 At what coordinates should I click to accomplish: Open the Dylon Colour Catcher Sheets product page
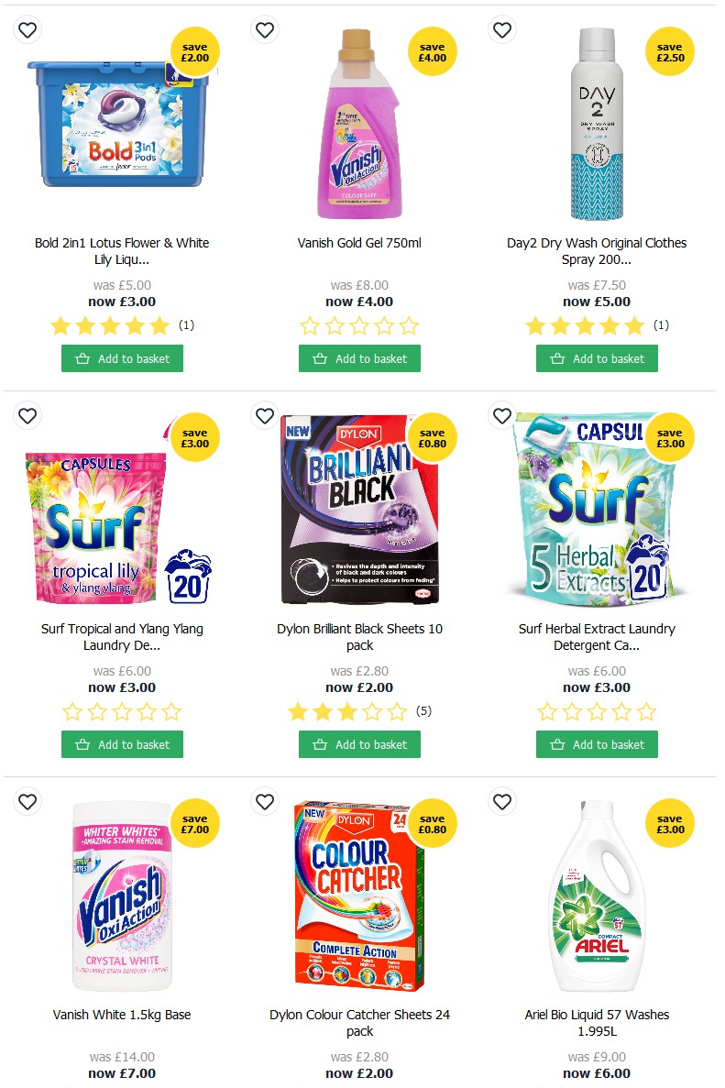click(359, 1022)
